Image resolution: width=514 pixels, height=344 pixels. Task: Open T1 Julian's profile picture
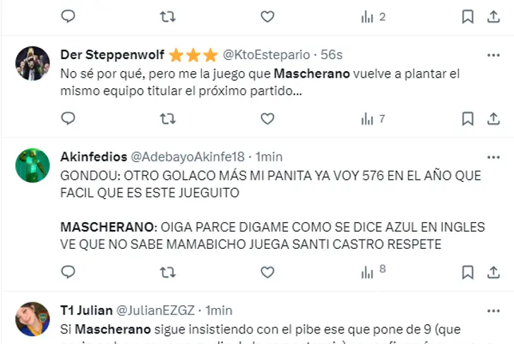[x=32, y=319]
